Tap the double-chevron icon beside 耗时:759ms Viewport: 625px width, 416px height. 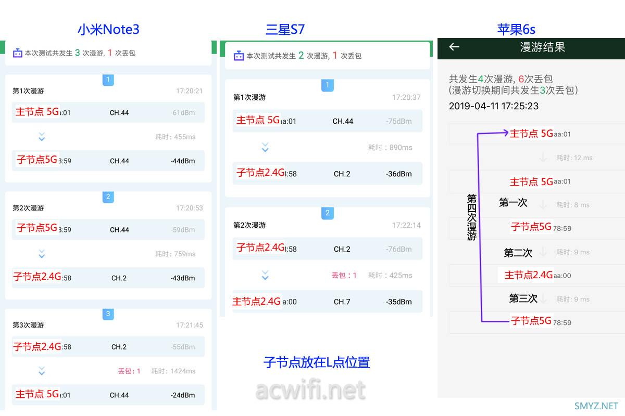tap(42, 254)
